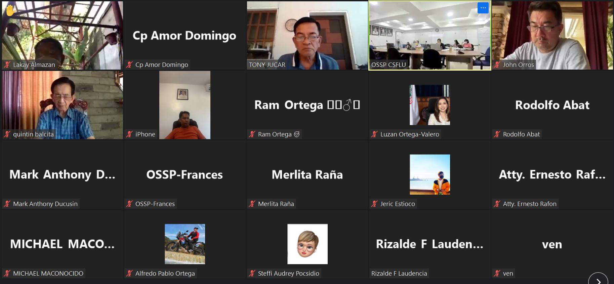Image resolution: width=614 pixels, height=284 pixels.
Task: Click muted mic icon next to Cp Amor Domingo
Action: [x=129, y=65]
